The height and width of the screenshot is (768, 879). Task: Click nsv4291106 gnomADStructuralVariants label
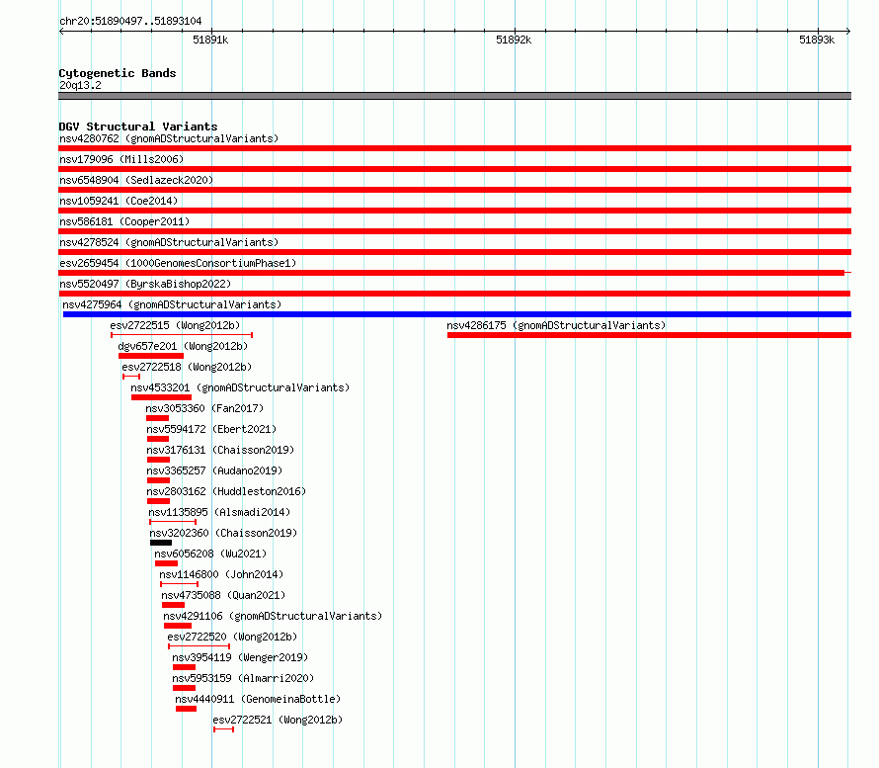coord(273,616)
